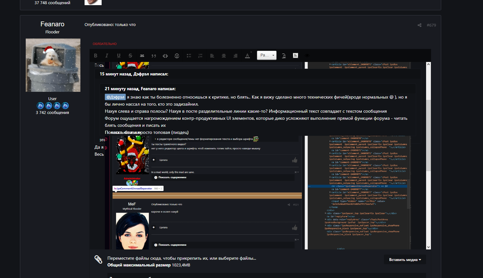Insert a code block
Viewport: 483px width, 278px height.
165,56
